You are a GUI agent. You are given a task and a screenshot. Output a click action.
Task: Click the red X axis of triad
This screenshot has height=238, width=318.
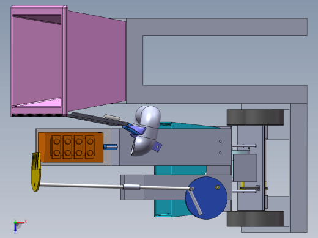pyautogui.click(x=21, y=223)
